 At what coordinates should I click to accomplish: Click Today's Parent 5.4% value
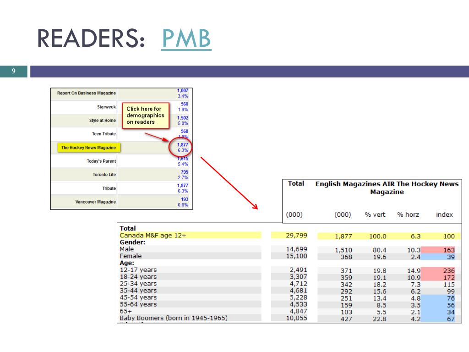tap(183, 164)
